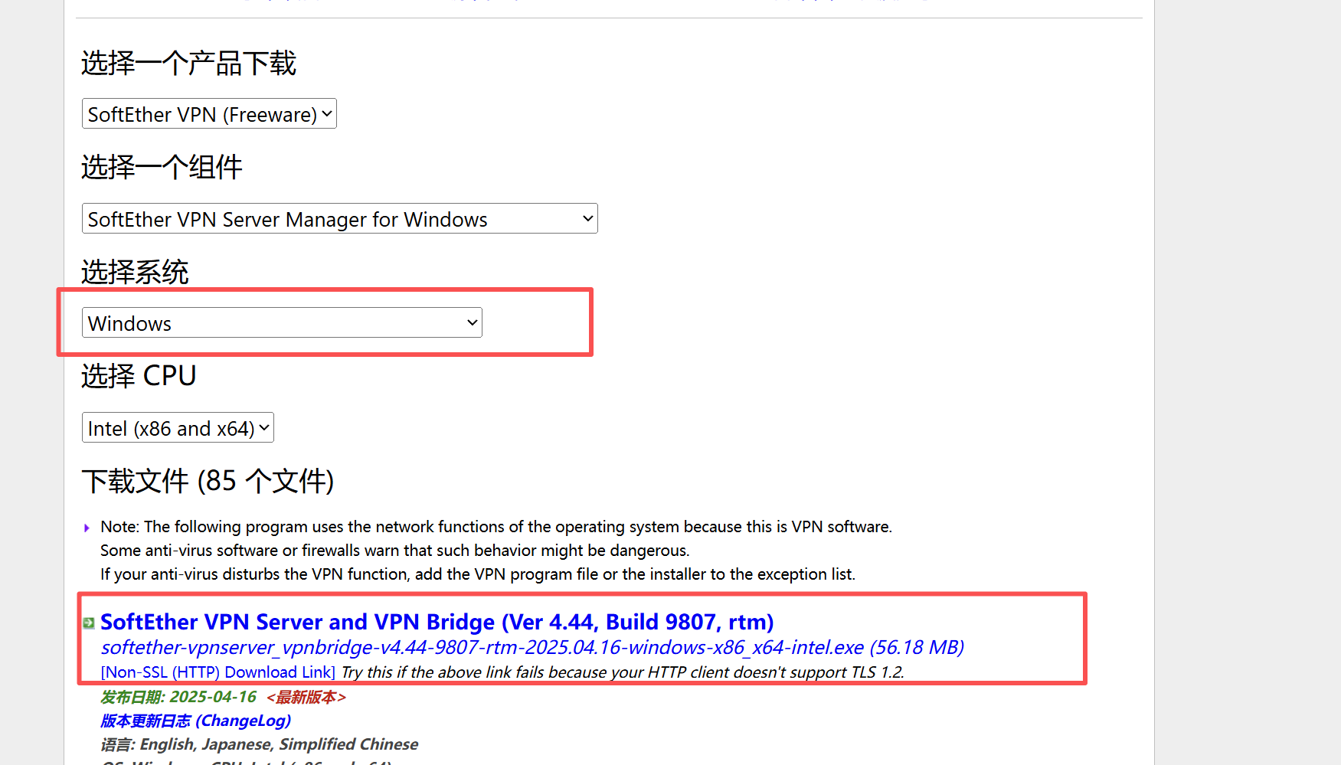
Task: Click the red <最新版本> label
Action: pos(306,697)
